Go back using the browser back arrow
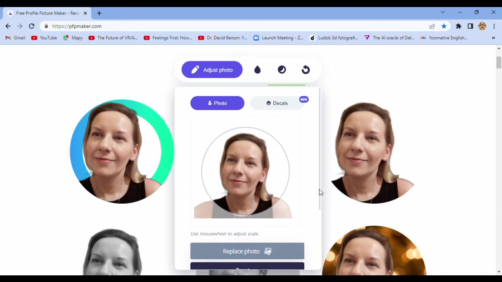Screen dimensions: 502x282 [x=8, y=26]
